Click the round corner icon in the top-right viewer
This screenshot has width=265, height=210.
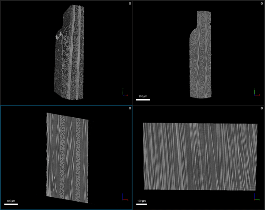point(261,4)
